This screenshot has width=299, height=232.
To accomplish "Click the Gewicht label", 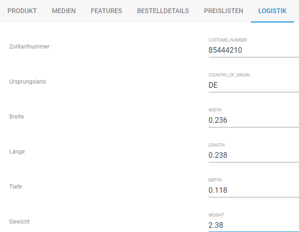I will tap(20, 222).
